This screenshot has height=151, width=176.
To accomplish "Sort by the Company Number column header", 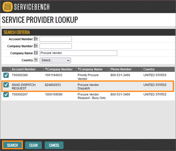I will (59, 69).
